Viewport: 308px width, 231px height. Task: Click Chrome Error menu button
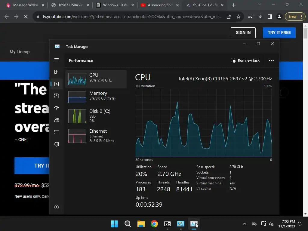tap(295, 17)
